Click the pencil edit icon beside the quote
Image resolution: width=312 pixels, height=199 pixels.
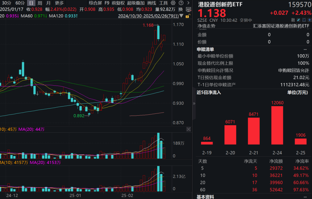tap(298, 19)
